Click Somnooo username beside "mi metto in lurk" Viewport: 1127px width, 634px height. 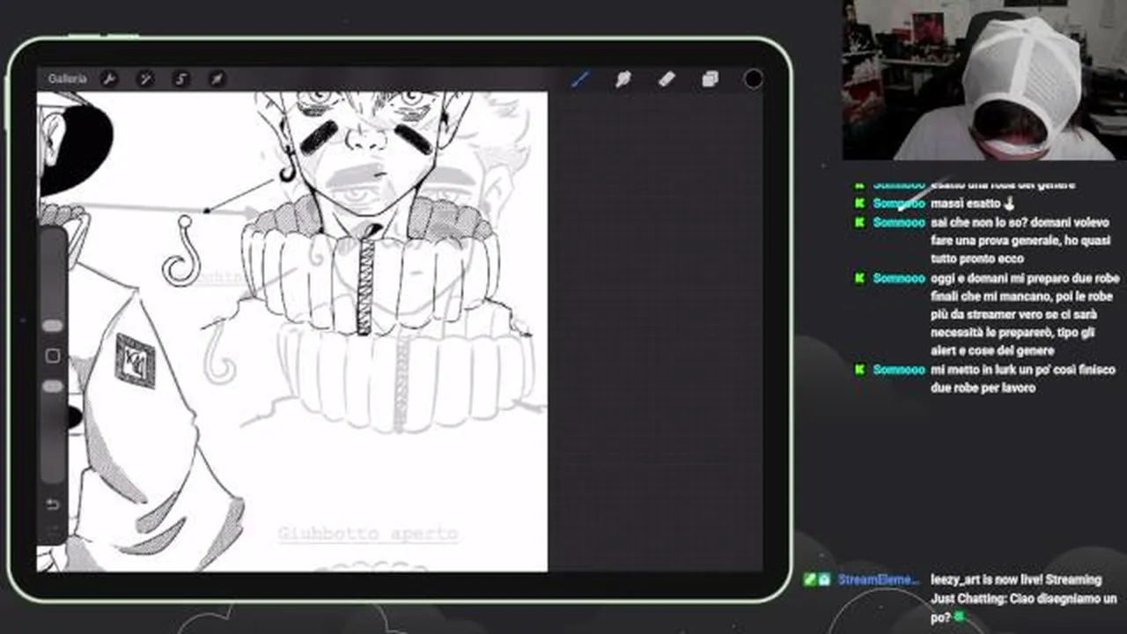[x=899, y=370]
